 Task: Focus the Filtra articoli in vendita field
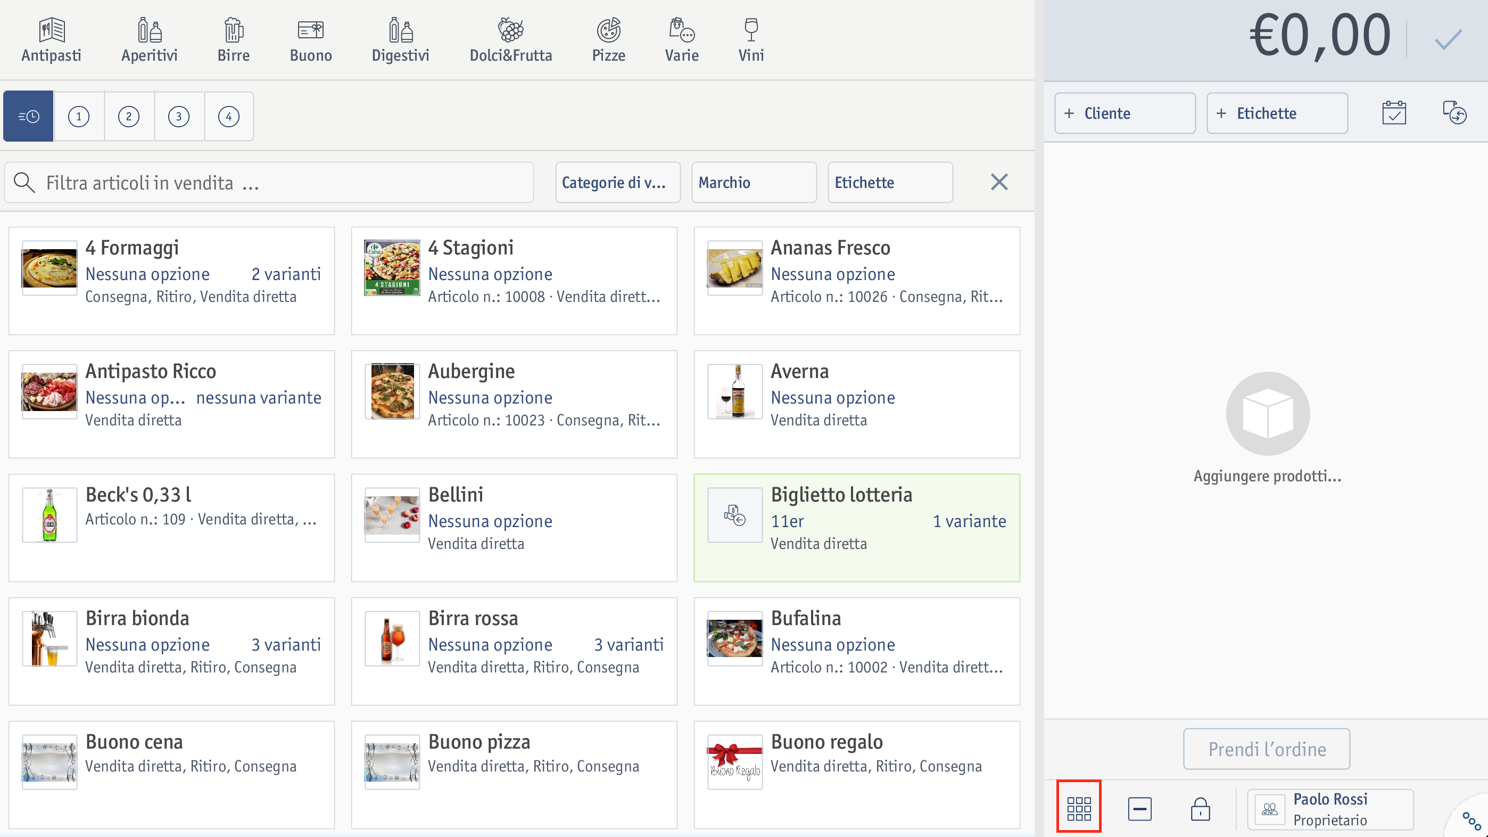pos(269,183)
